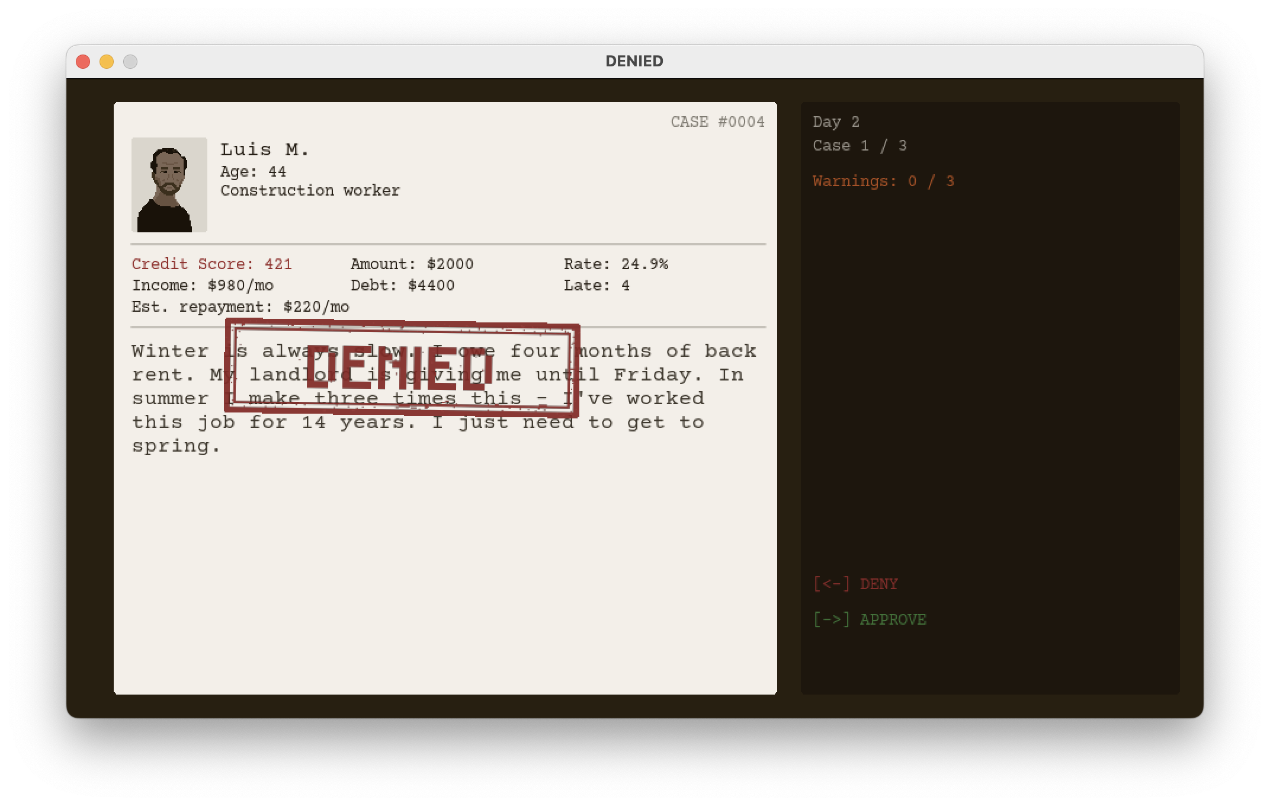Click the Amount: $2000 value

pos(412,264)
